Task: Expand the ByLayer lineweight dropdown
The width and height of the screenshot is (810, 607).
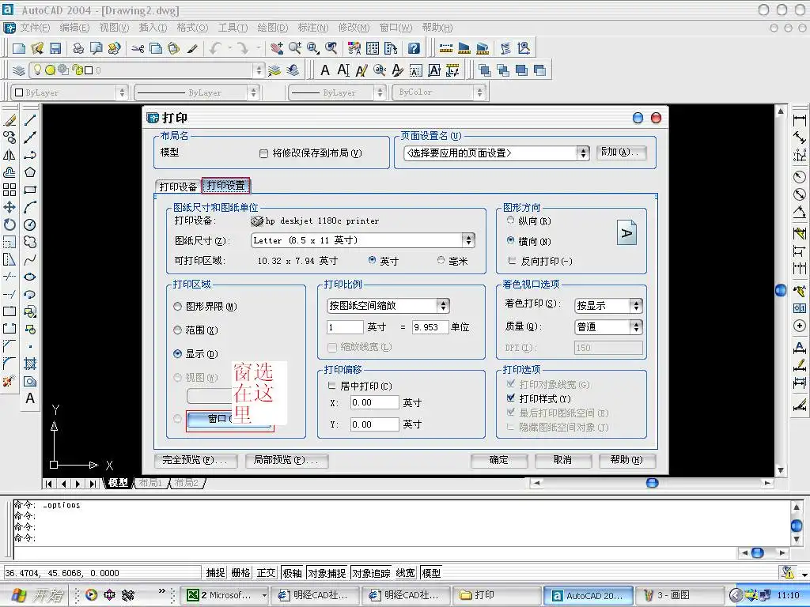Action: [x=380, y=93]
